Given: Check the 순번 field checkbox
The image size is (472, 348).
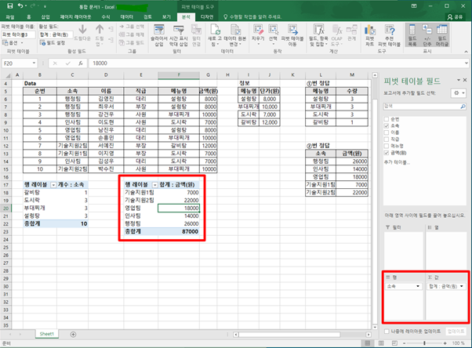Looking at the screenshot, I should (387, 119).
